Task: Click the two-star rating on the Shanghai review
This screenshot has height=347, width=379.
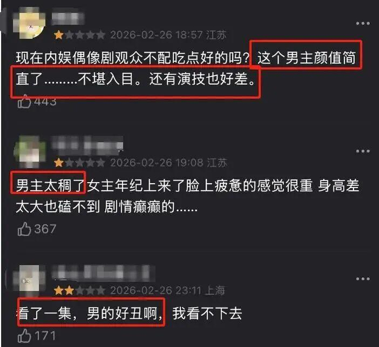Action: pyautogui.click(x=80, y=290)
